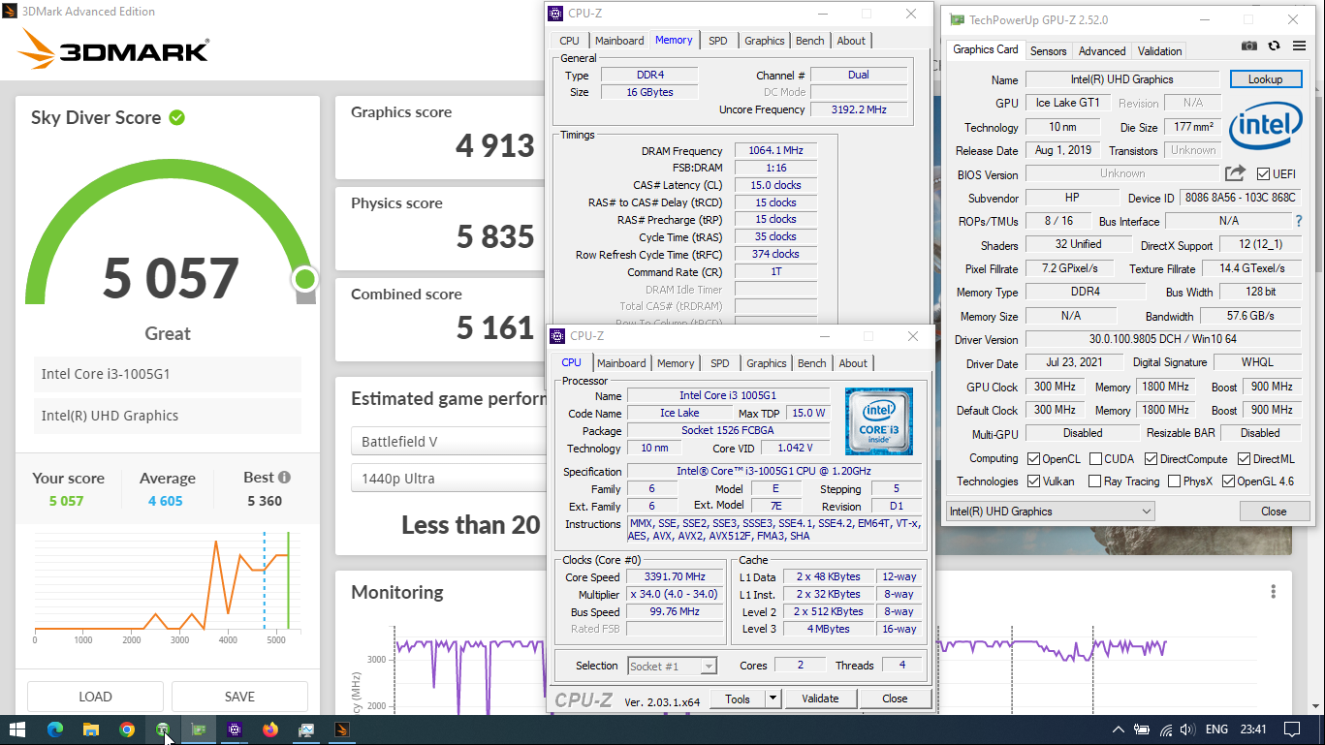This screenshot has height=745, width=1325.
Task: Open the ENG language indicator
Action: point(1216,729)
